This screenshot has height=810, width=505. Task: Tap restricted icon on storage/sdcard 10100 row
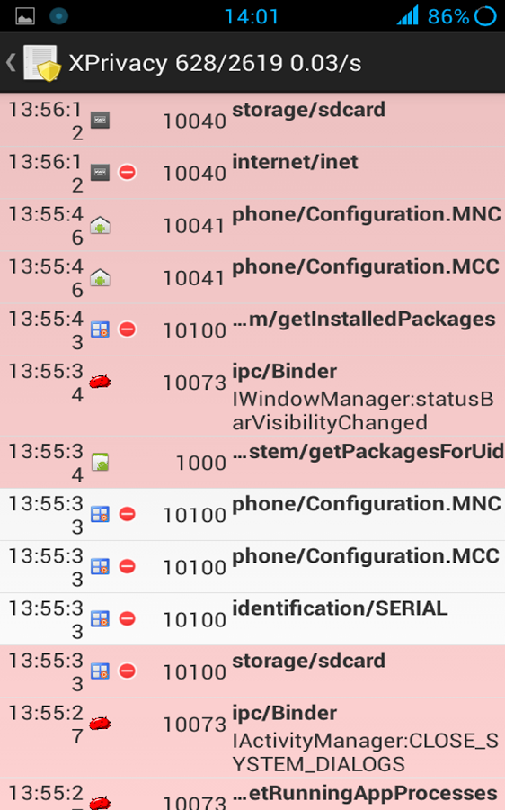pos(128,671)
